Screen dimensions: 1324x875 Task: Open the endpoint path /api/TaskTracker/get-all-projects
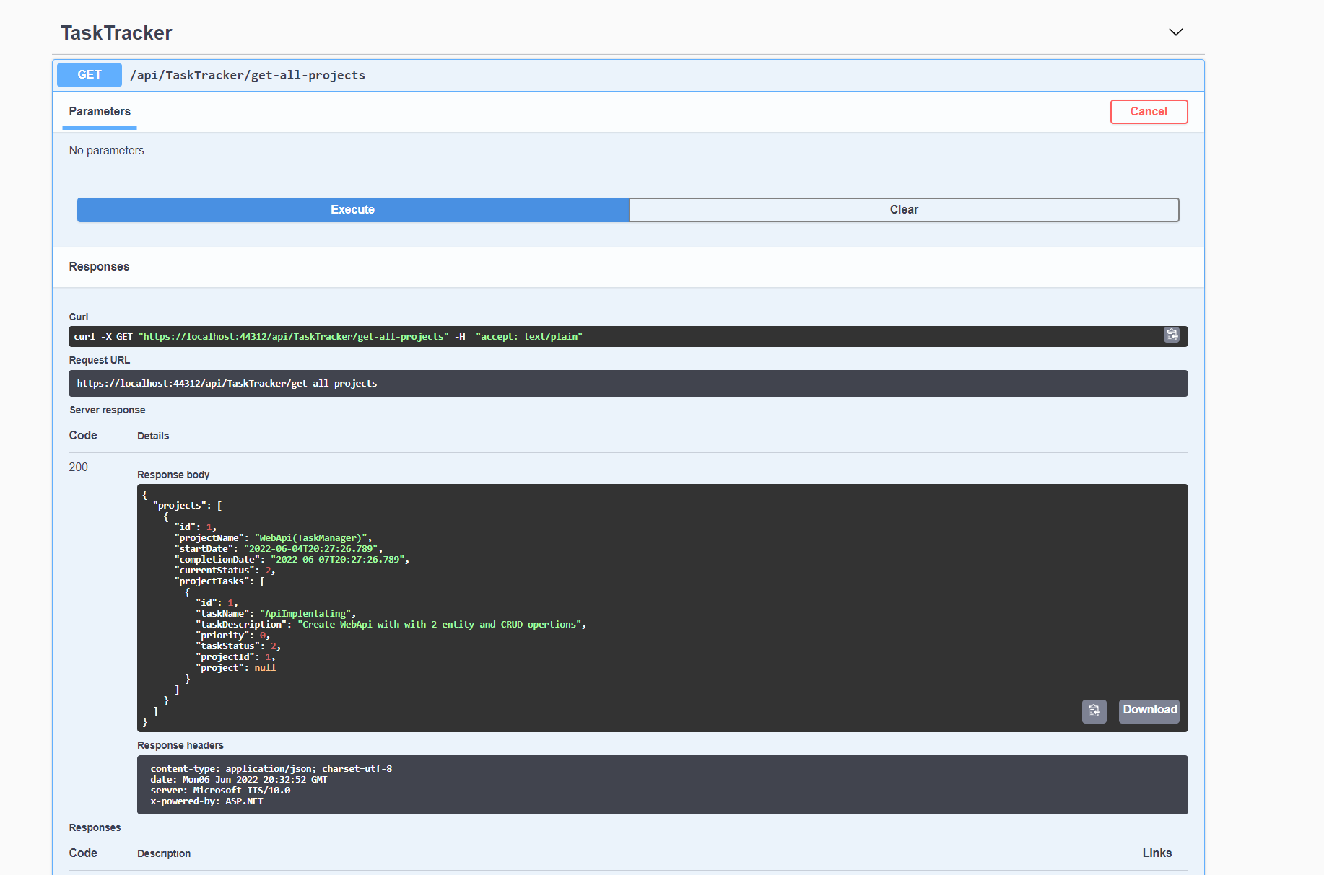tap(248, 74)
